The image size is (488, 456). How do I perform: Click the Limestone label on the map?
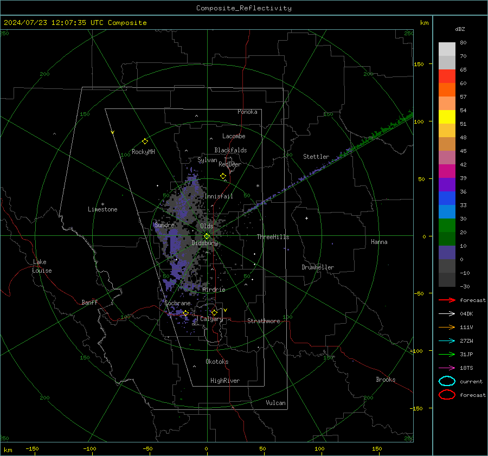tap(102, 209)
